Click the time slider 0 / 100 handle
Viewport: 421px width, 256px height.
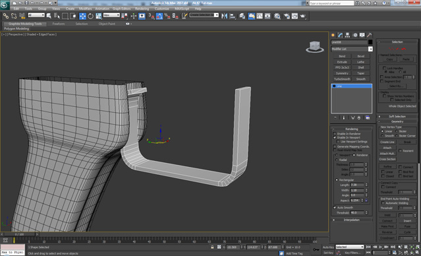coord(19,234)
